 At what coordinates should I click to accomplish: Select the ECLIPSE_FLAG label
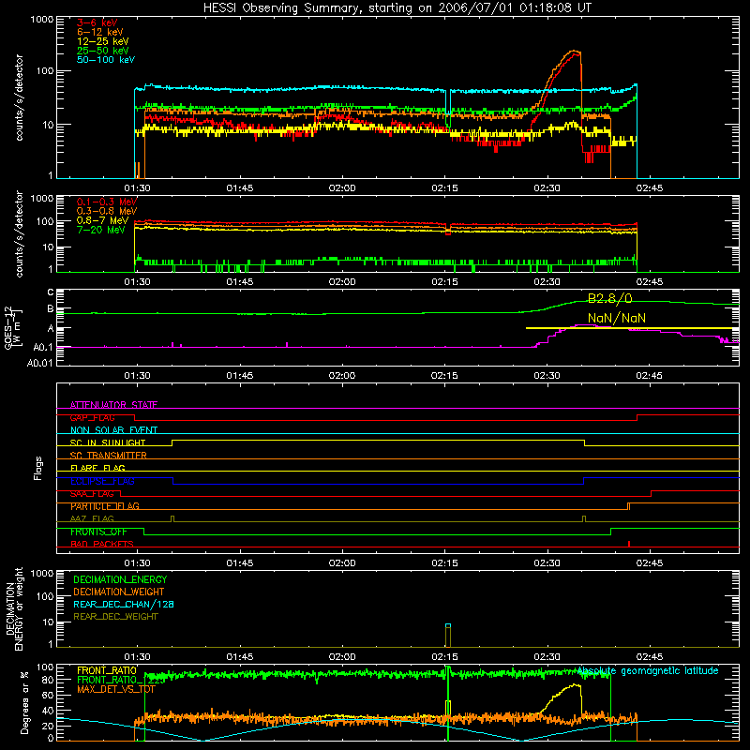coord(102,481)
